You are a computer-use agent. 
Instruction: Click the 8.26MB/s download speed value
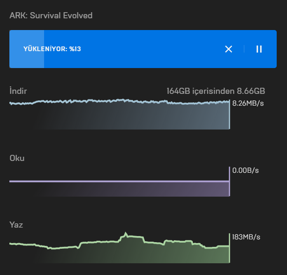(x=248, y=103)
